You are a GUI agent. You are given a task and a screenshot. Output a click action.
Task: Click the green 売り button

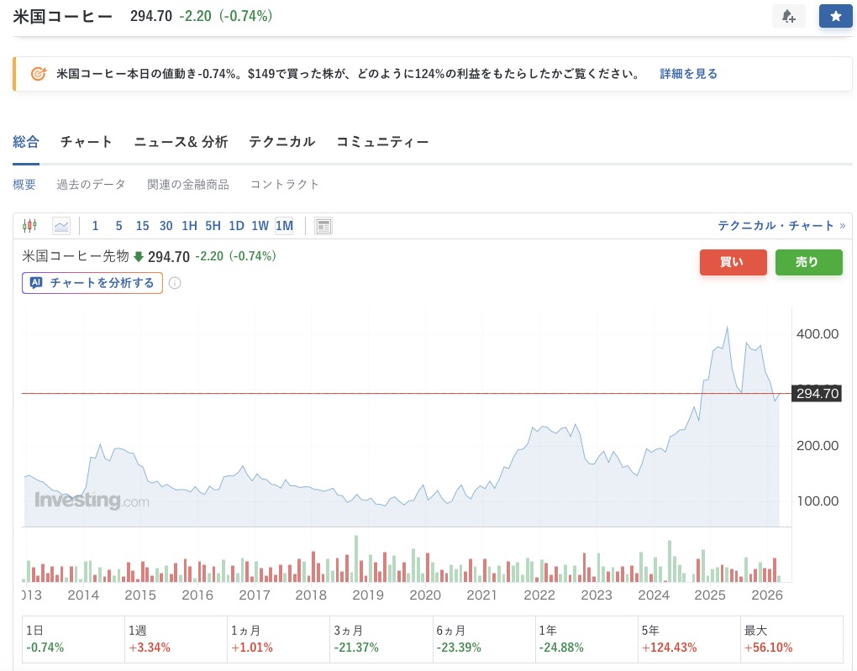[807, 262]
